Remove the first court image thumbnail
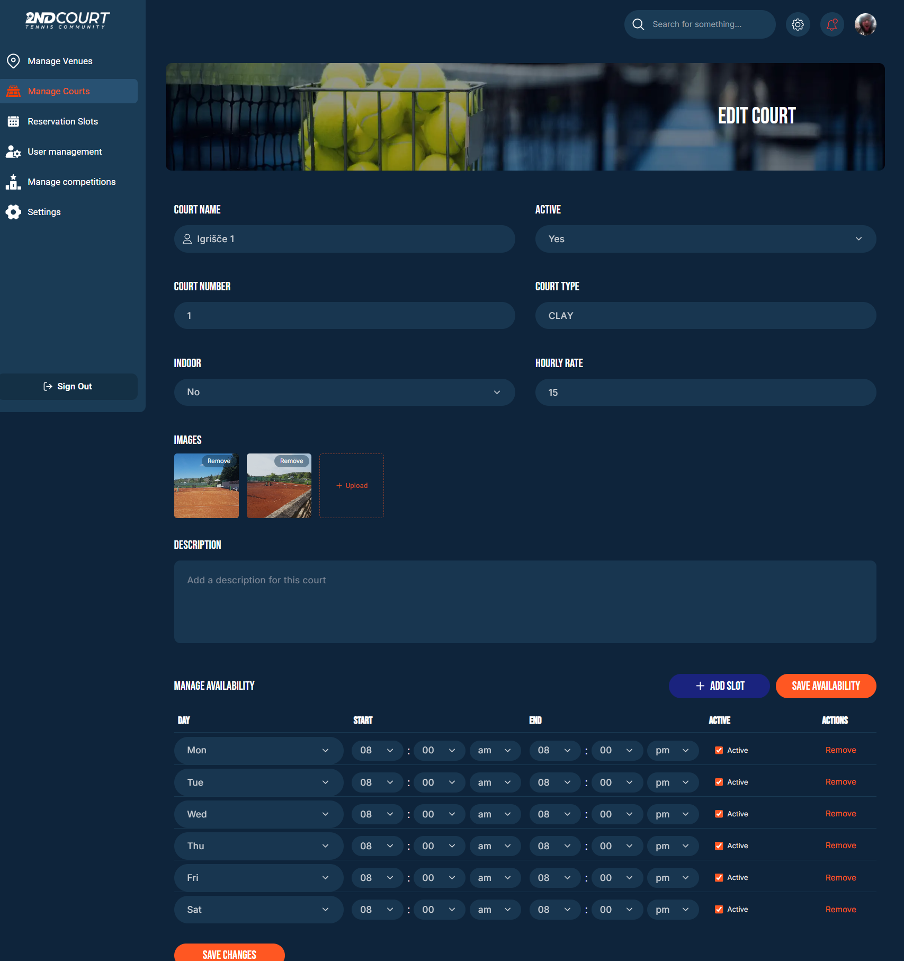 click(219, 461)
